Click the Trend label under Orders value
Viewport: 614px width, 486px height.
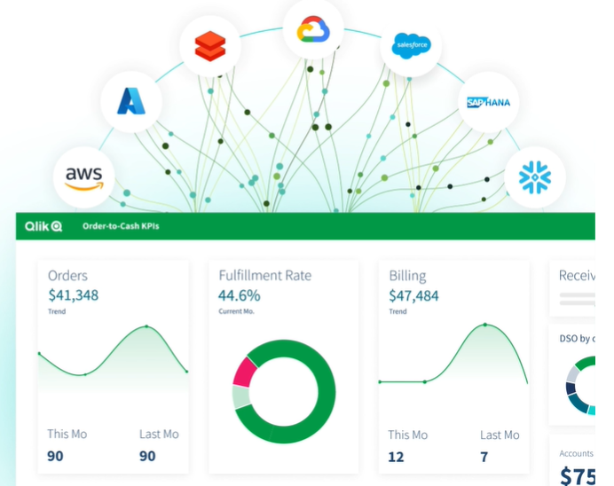click(x=57, y=311)
